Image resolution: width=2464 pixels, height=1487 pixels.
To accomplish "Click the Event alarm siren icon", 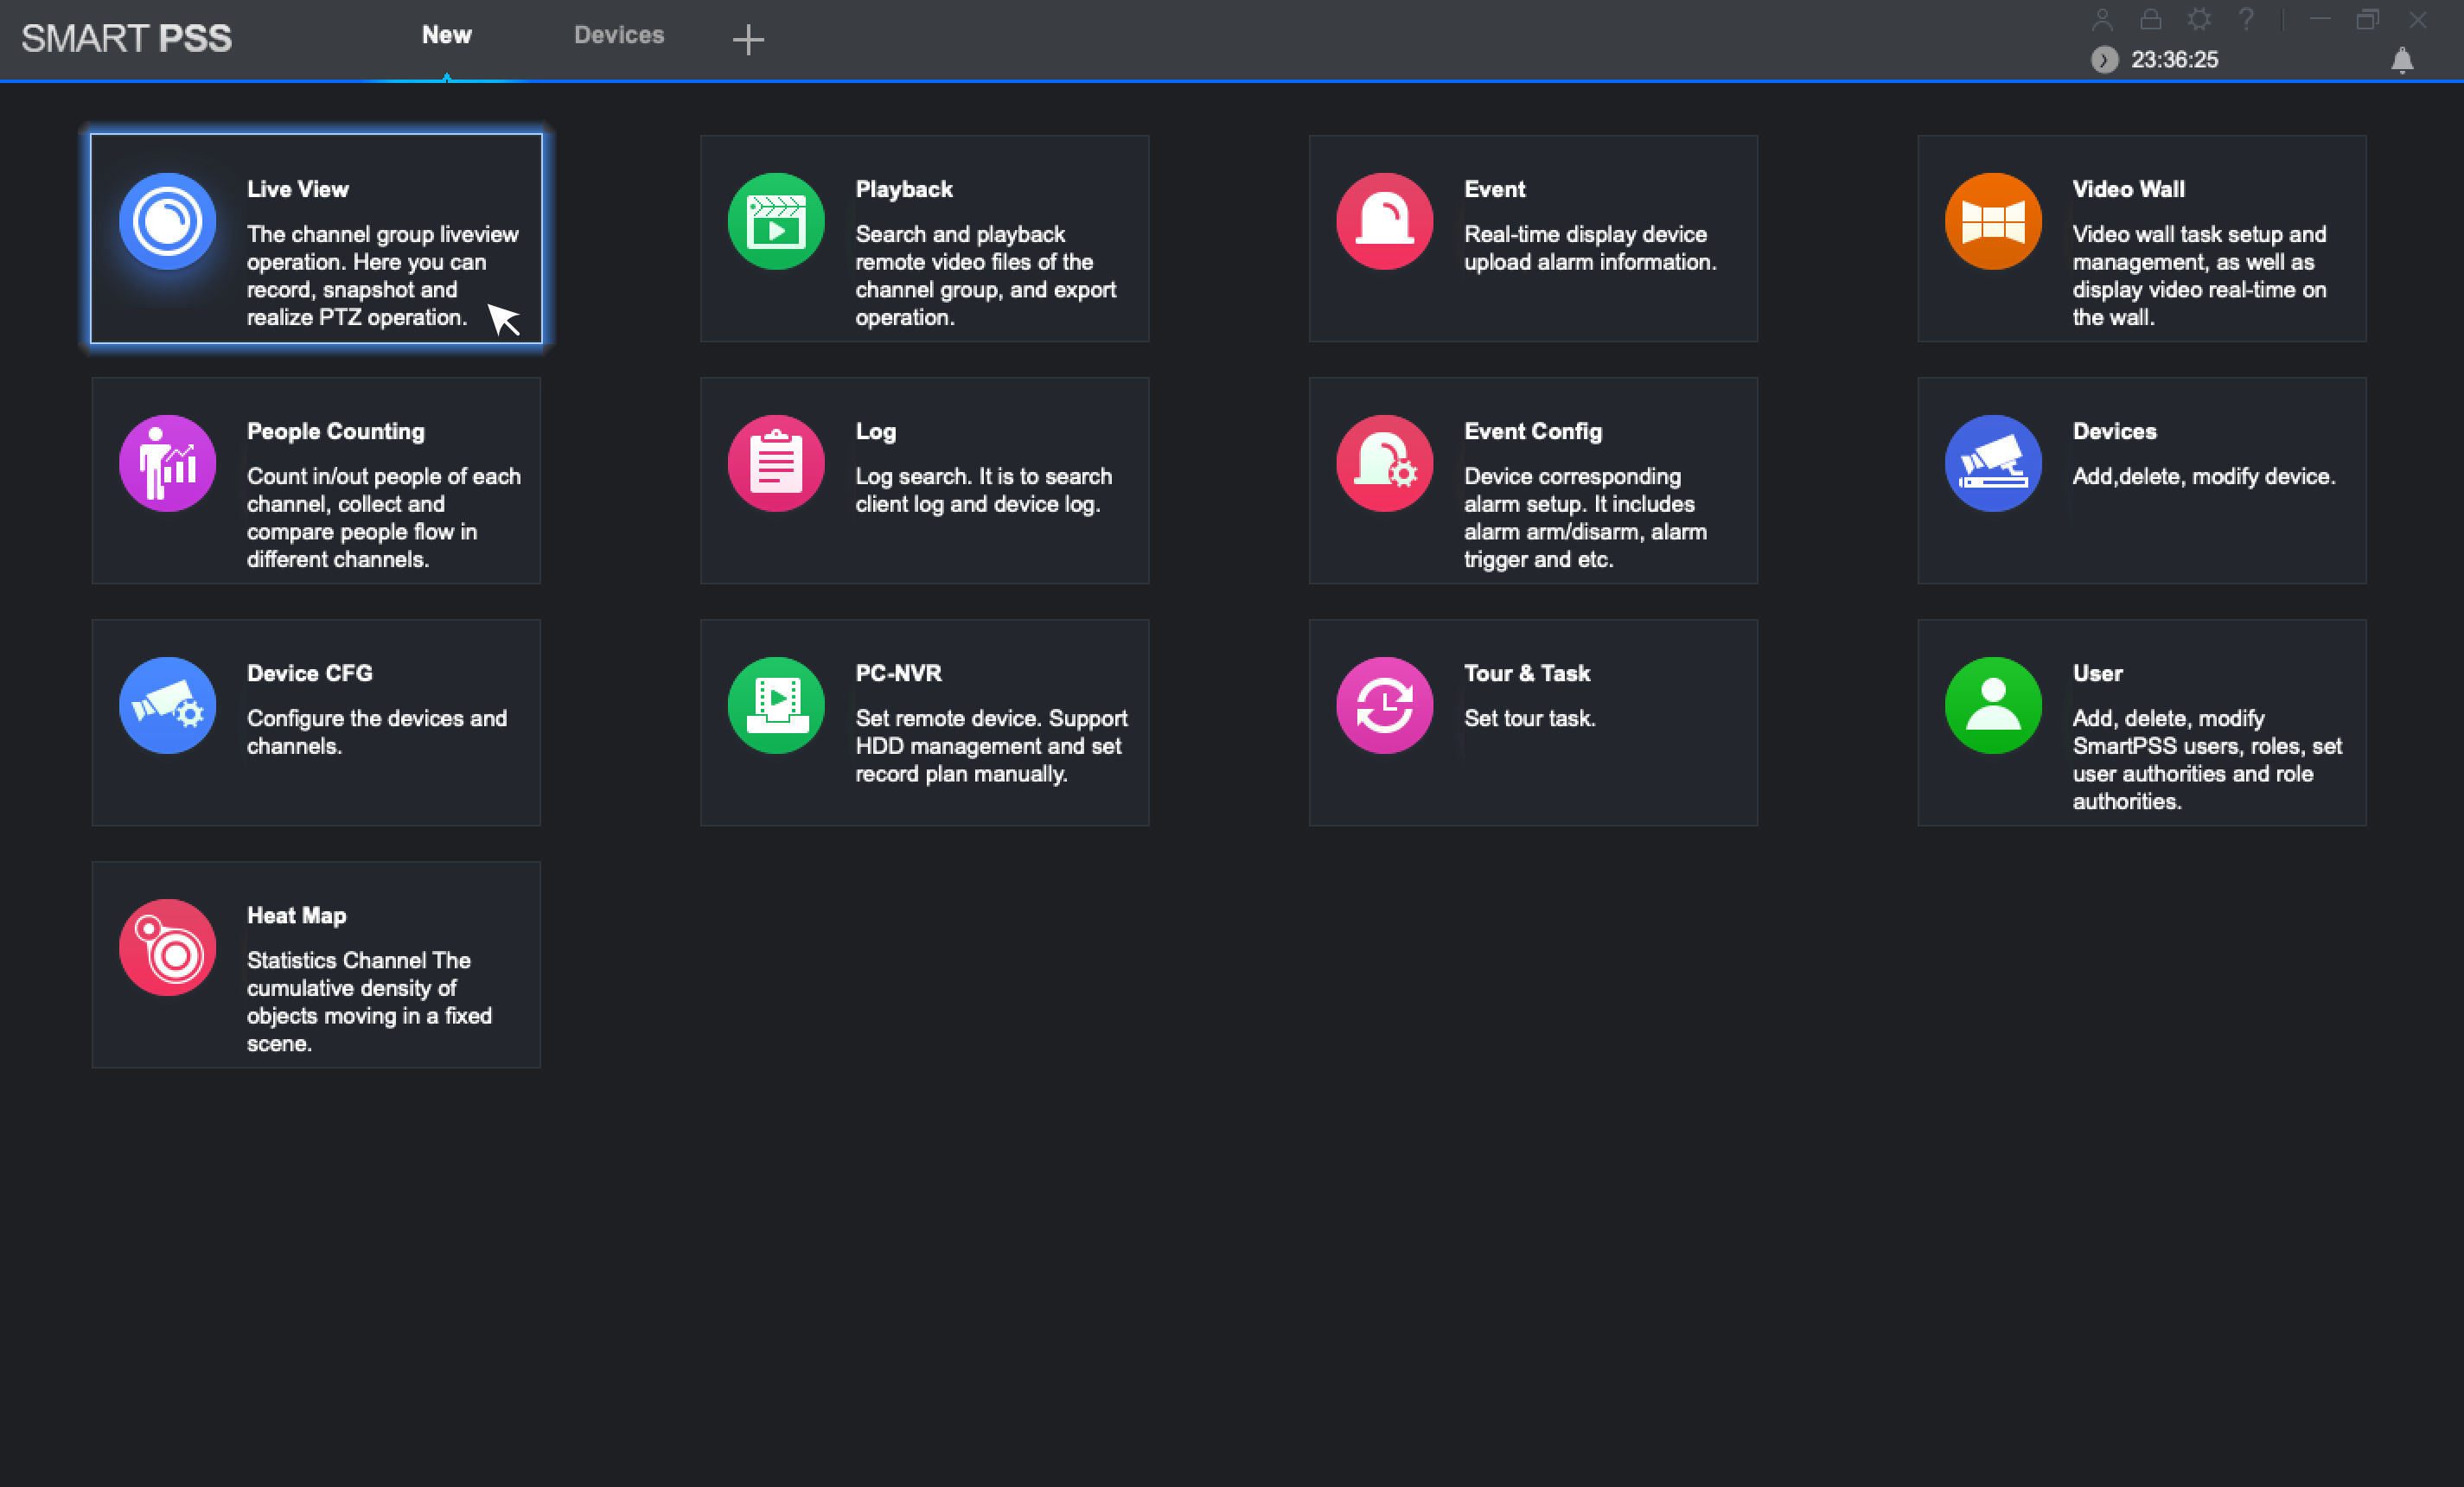I will [1384, 221].
